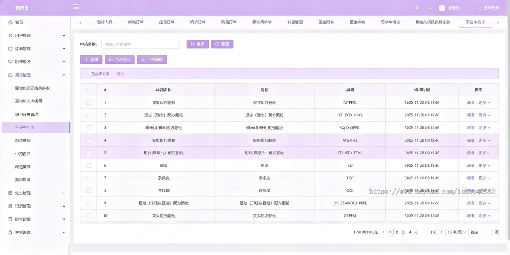Open 中药药品 in the sidebar

pos(23,153)
